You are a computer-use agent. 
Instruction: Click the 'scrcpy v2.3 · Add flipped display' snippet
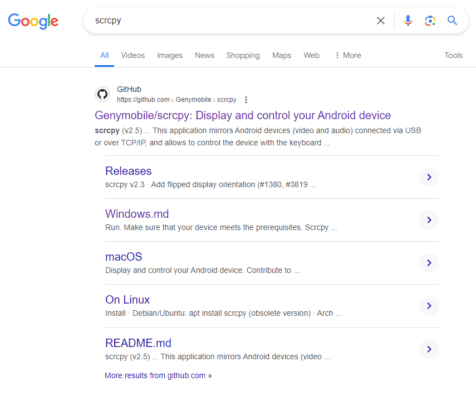coord(210,185)
